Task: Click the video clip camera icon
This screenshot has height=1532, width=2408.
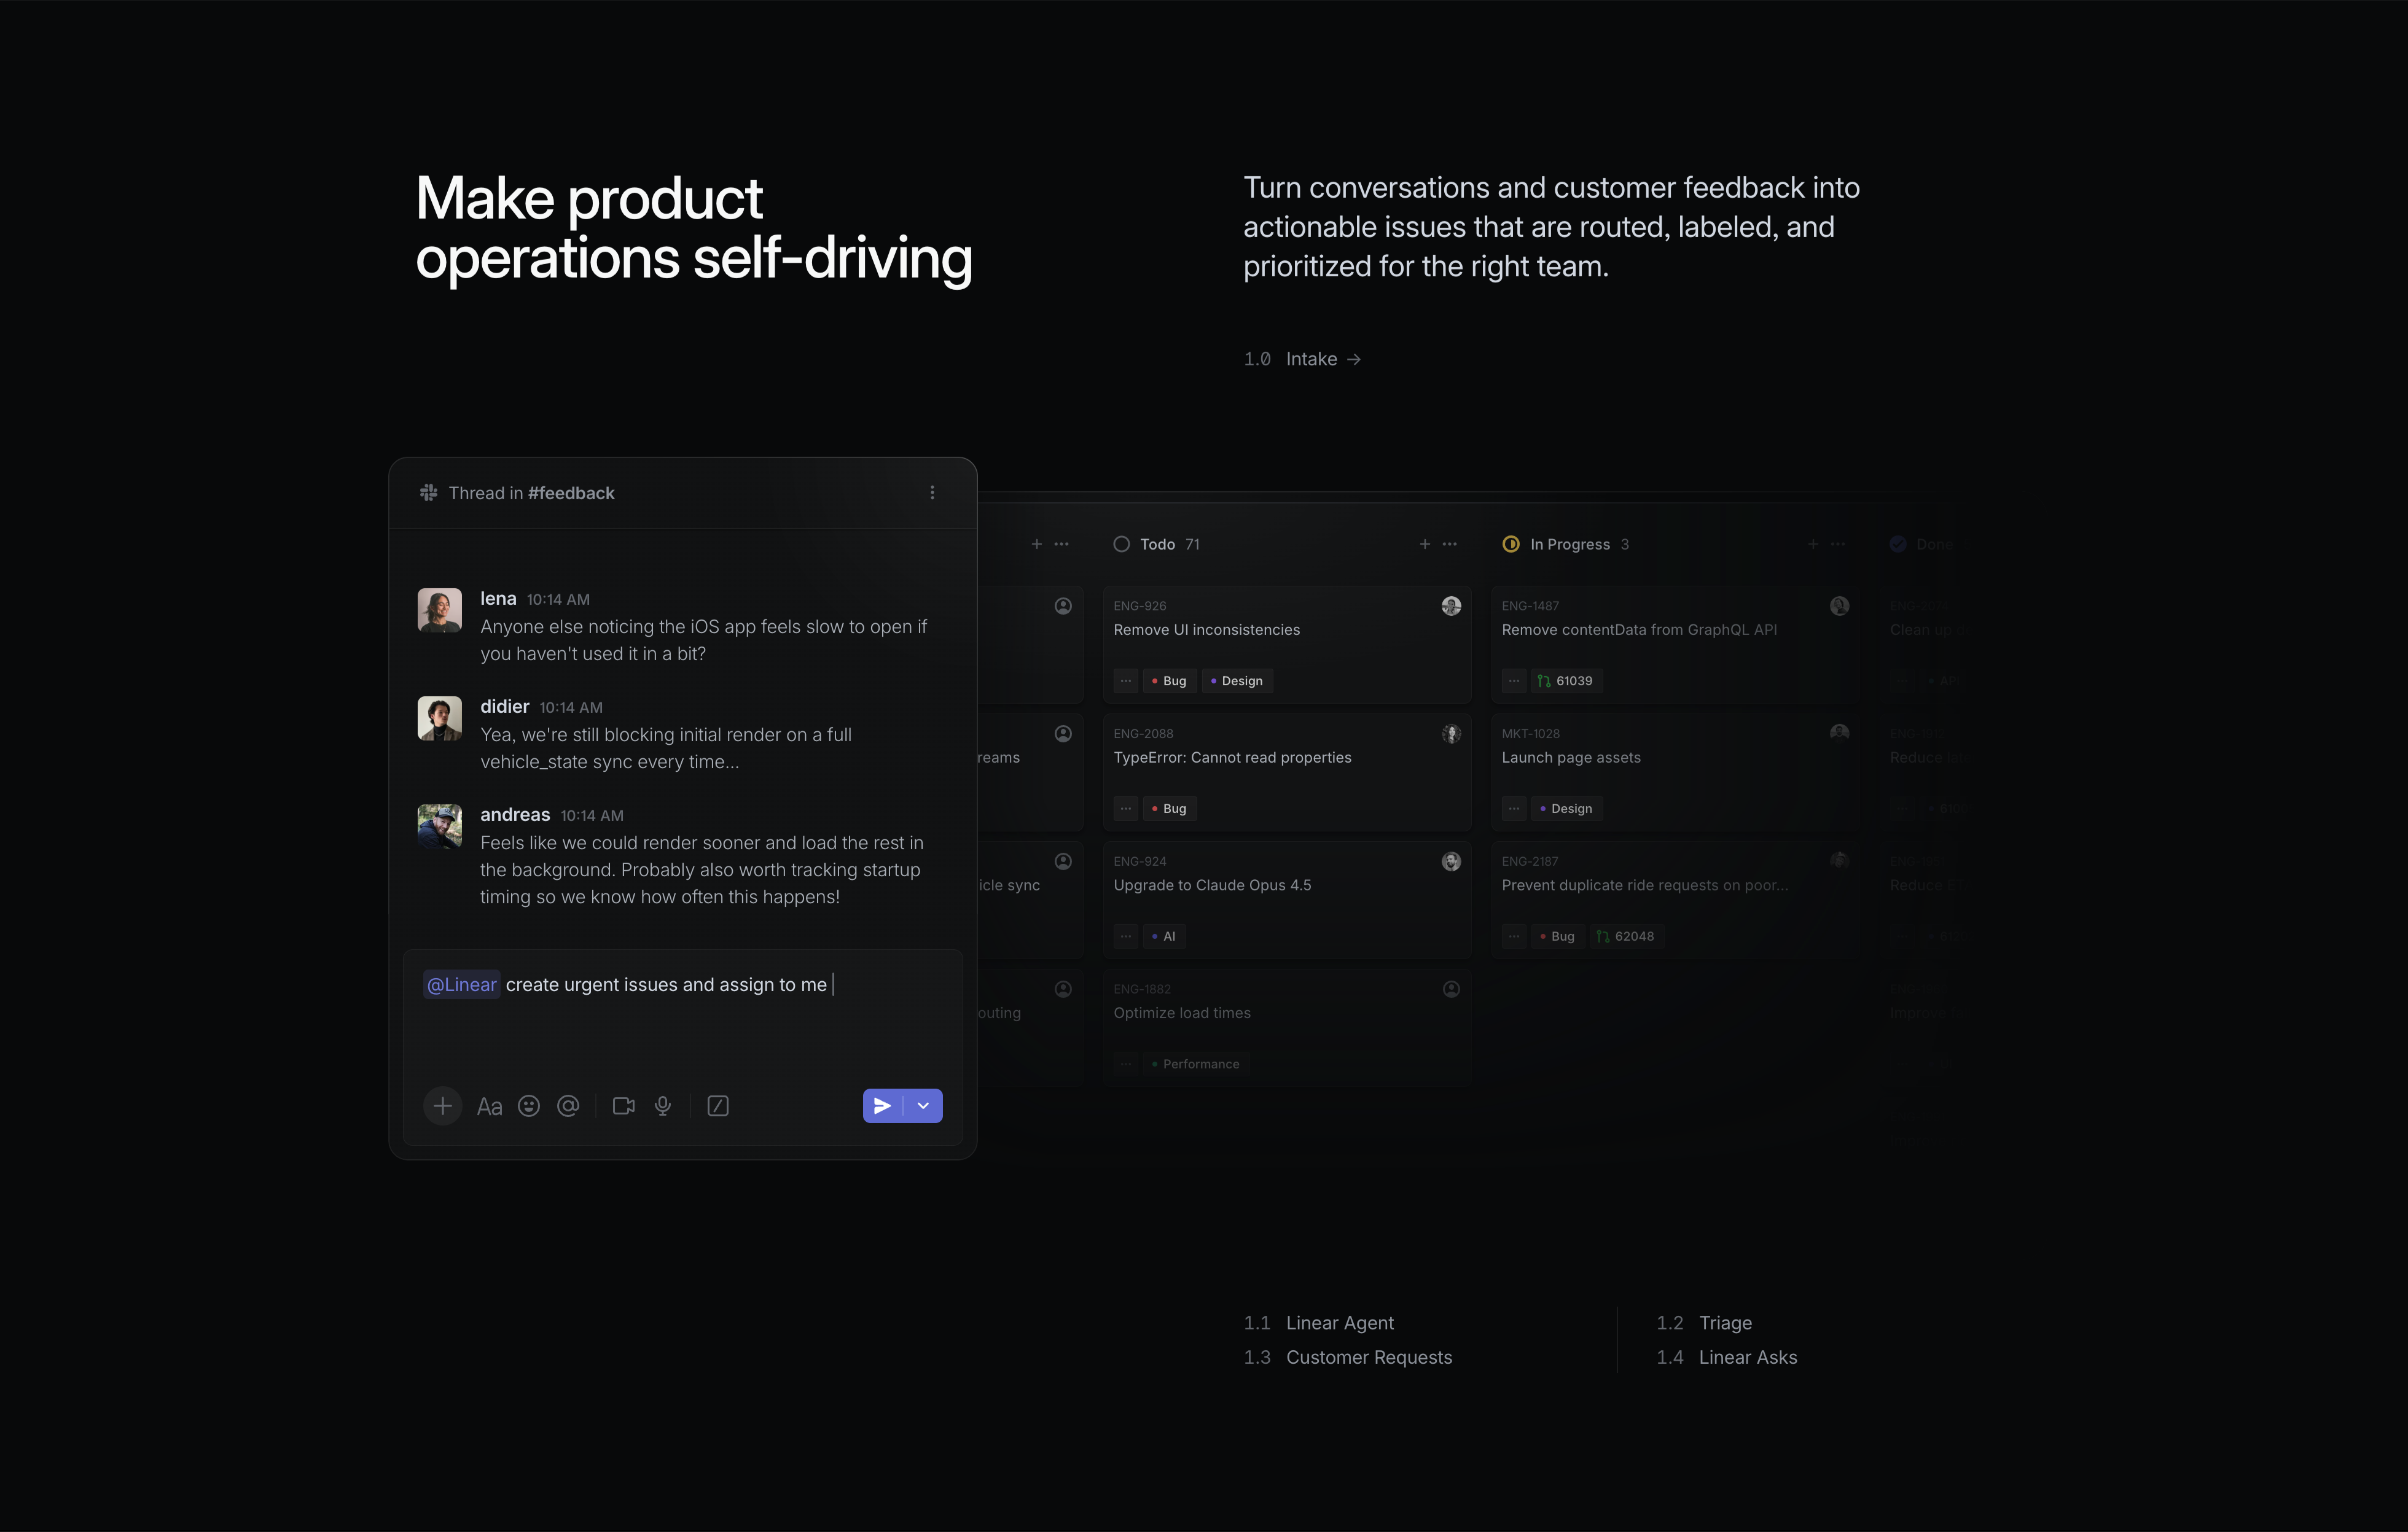Action: coord(624,1106)
